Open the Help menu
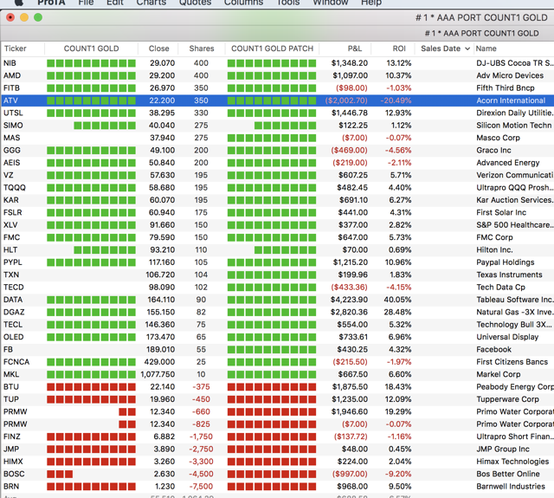 pos(371,2)
